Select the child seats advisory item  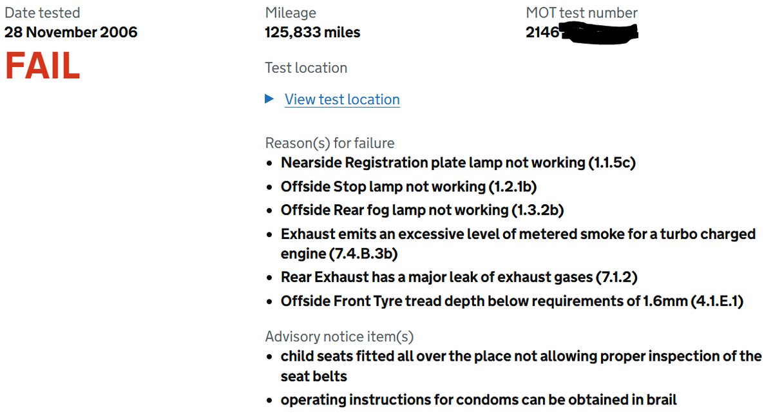coord(521,357)
